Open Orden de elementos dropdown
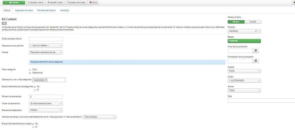The image size is (295, 130). click(x=46, y=104)
